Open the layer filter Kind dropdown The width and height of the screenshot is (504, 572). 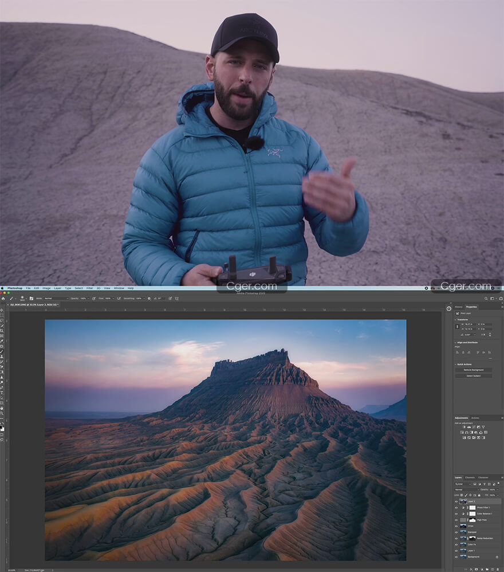tap(463, 484)
